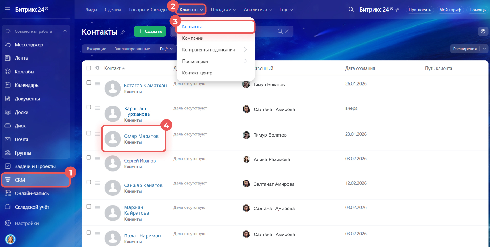Viewport: 490px width, 247px height.
Task: Click the pin icon next to Контакты title
Action: coord(123,32)
